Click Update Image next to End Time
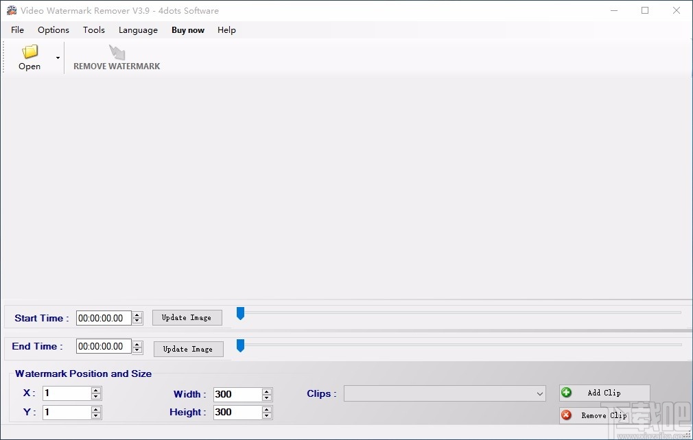Viewport: 693px width, 440px height. pyautogui.click(x=188, y=349)
